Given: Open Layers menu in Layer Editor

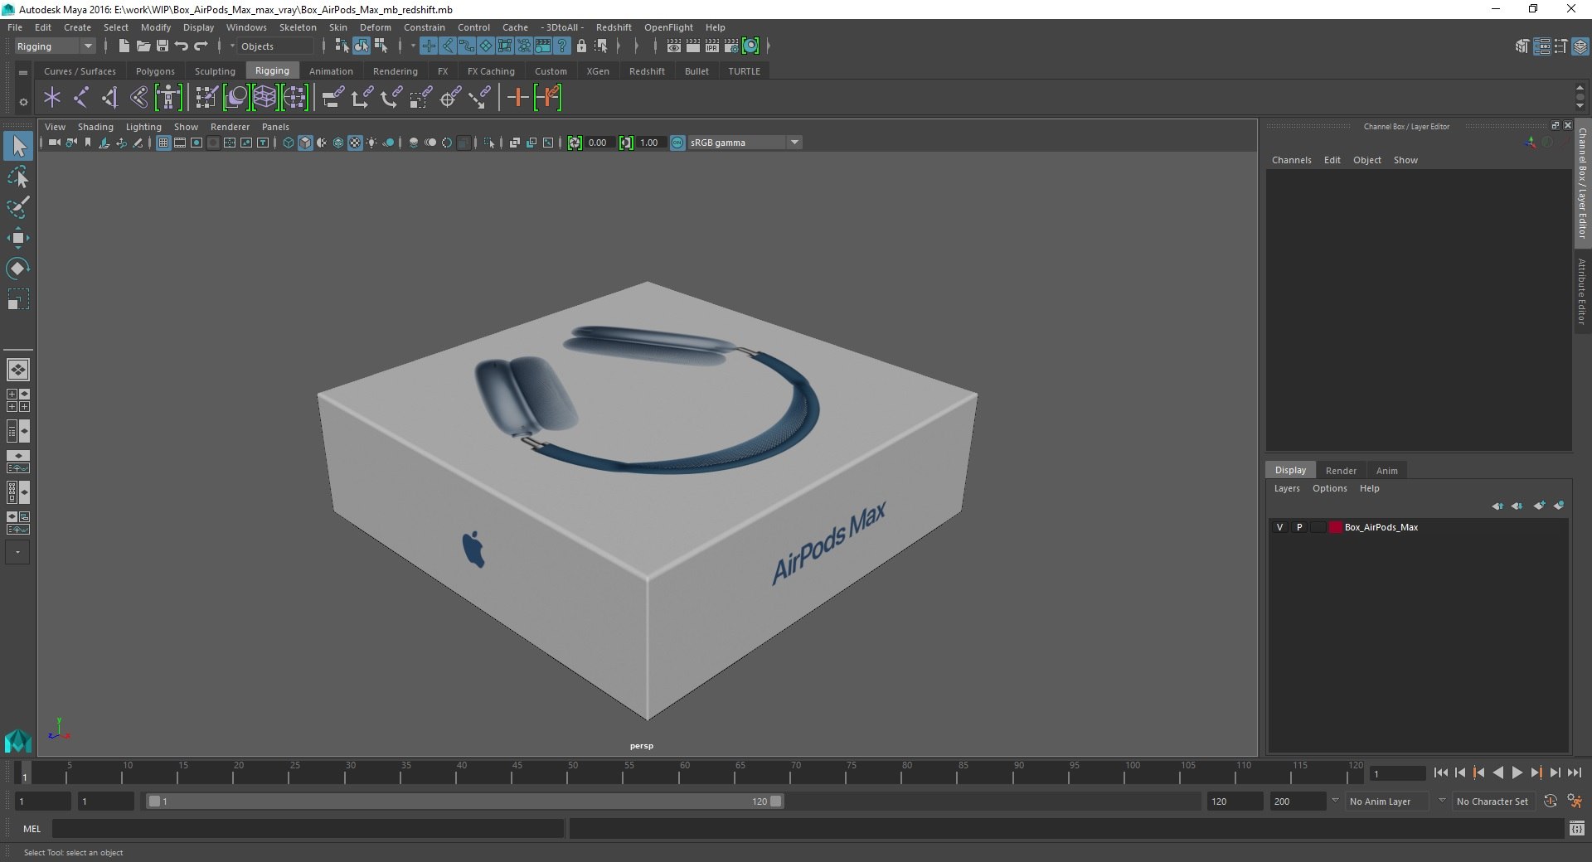Looking at the screenshot, I should [1287, 488].
